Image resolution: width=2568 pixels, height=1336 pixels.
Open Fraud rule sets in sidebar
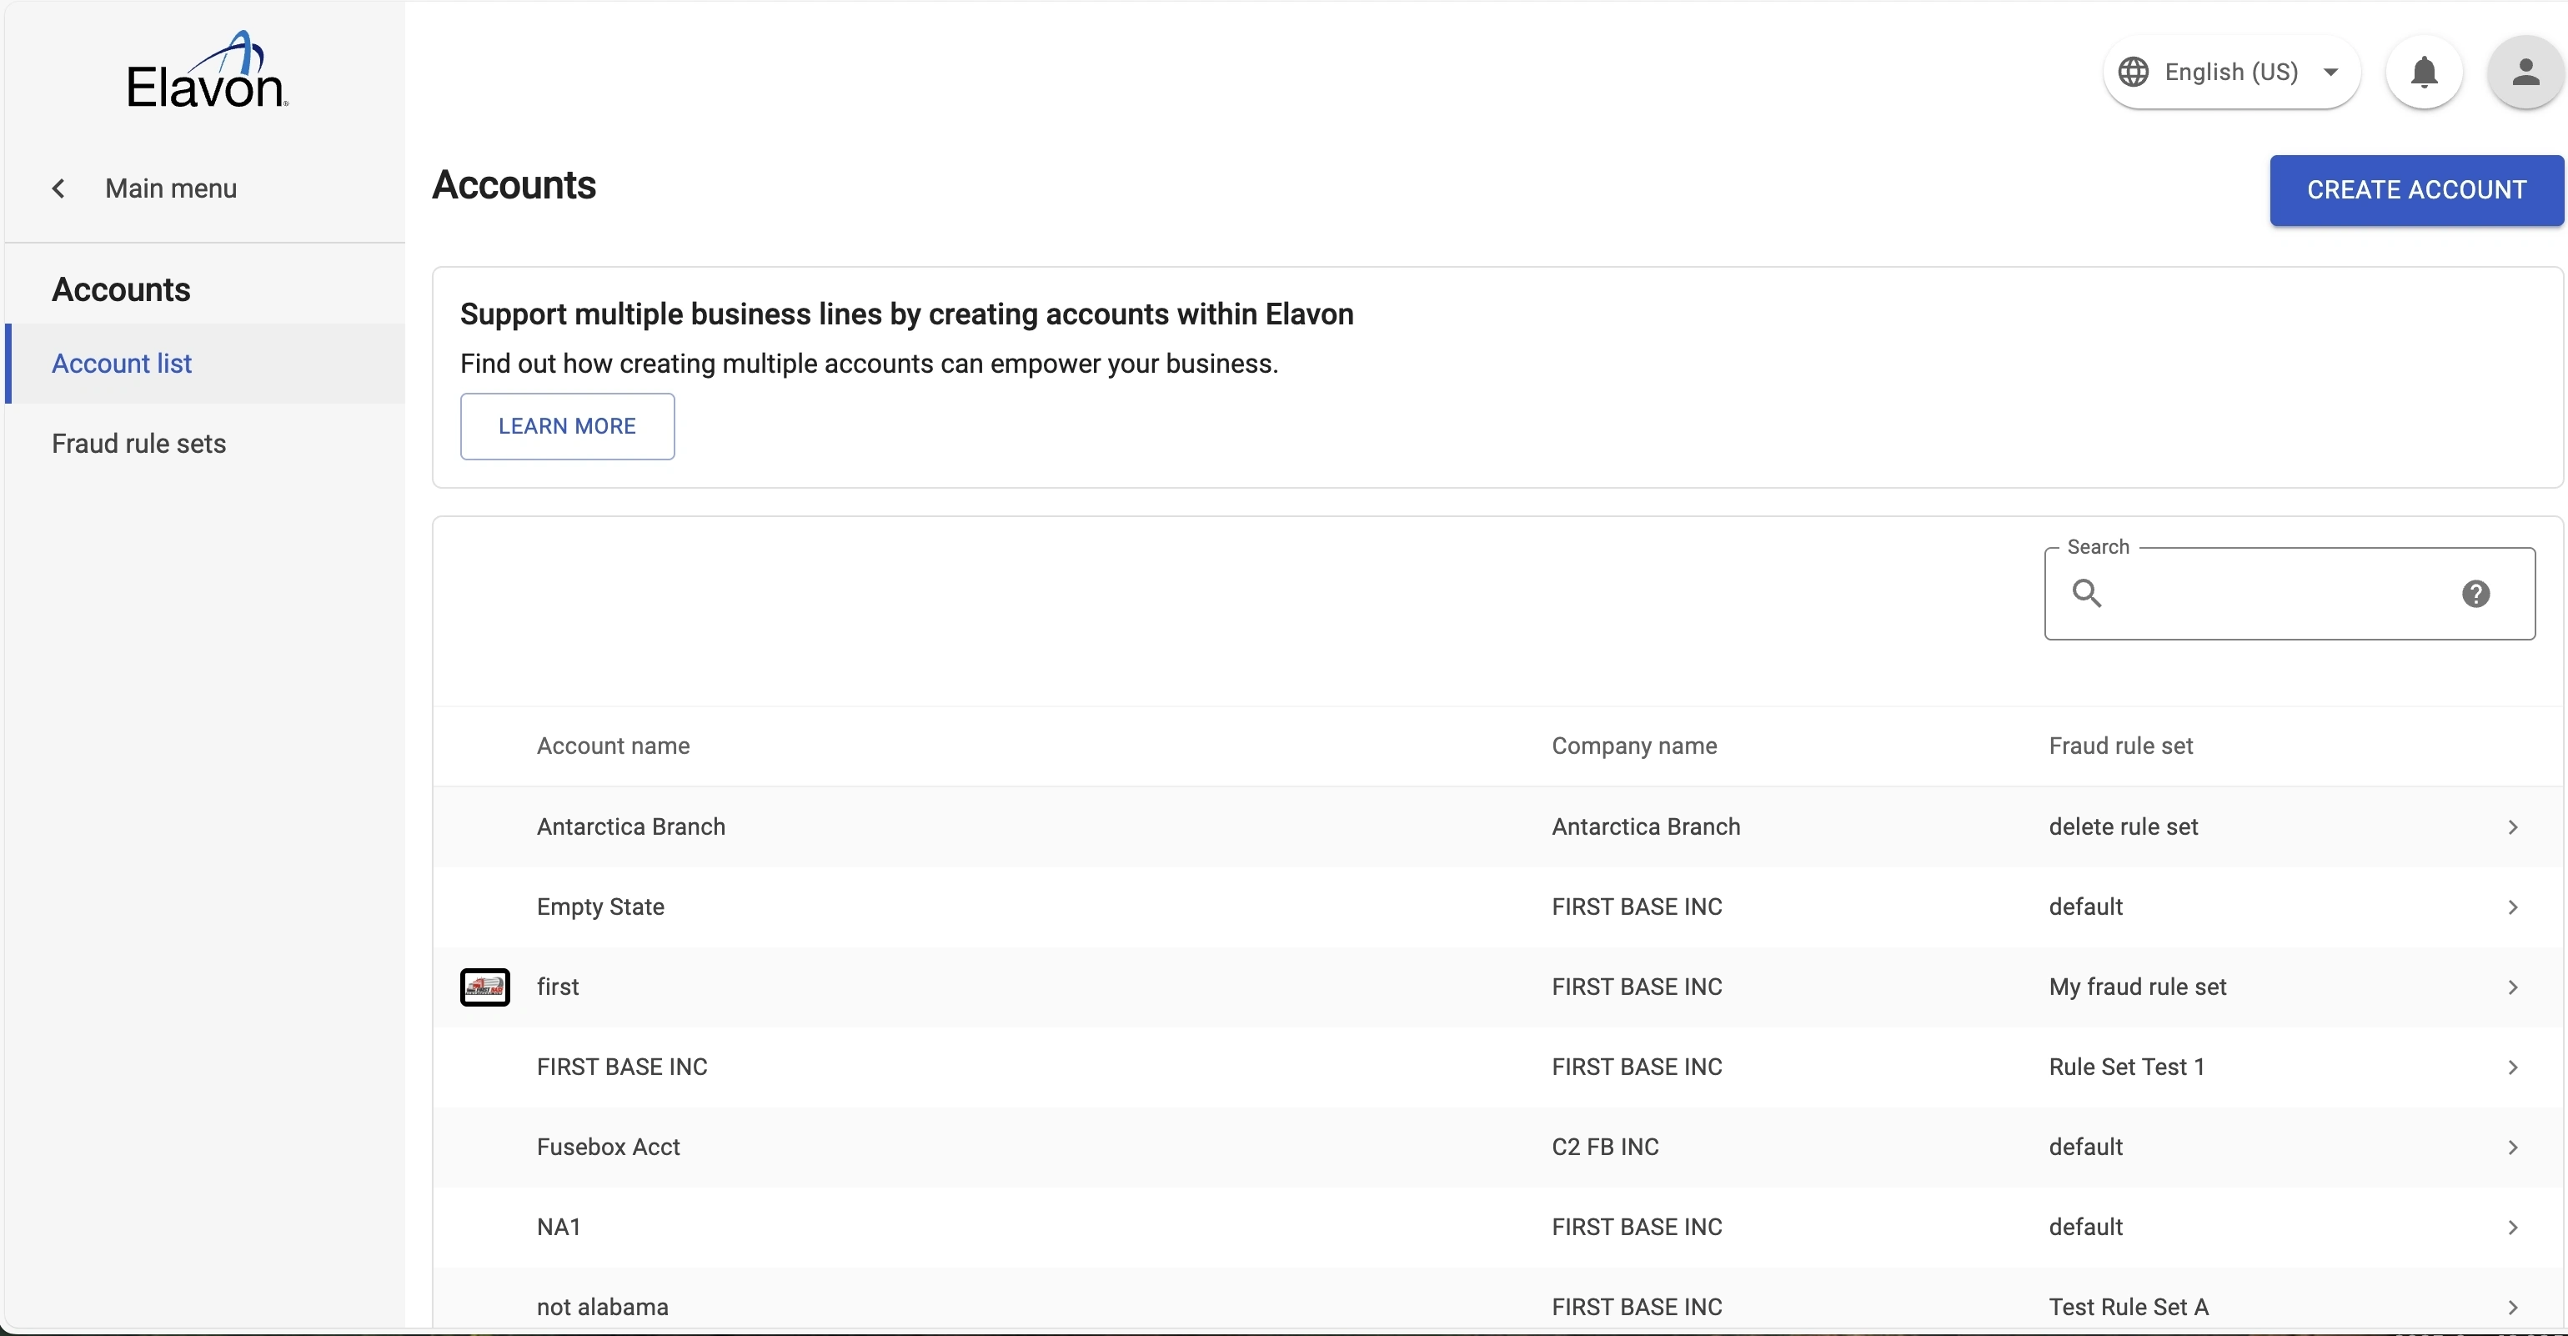(x=138, y=444)
